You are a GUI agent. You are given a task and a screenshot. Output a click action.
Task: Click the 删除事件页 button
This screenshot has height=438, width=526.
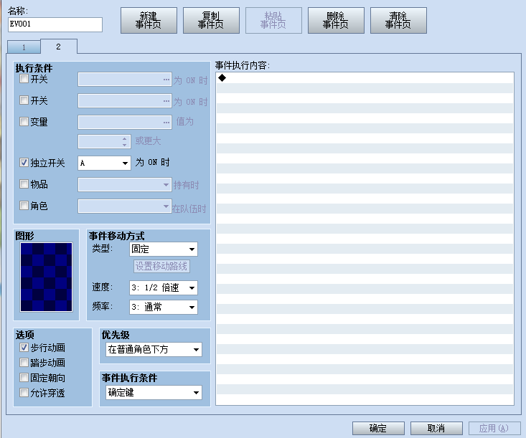click(x=336, y=21)
